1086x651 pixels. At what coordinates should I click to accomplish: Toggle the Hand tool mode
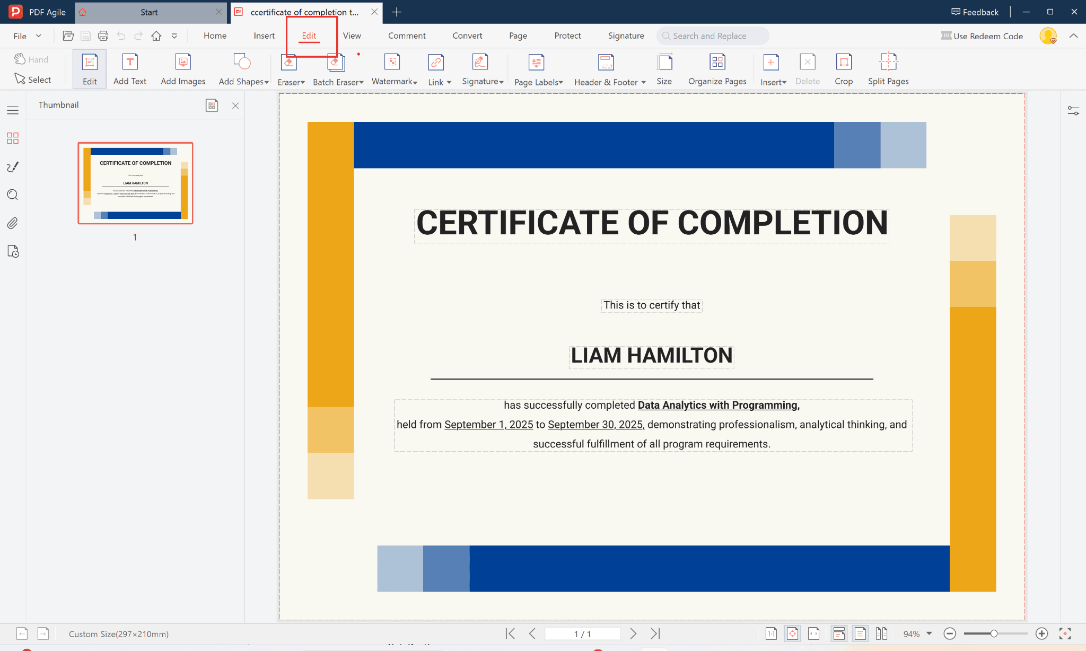coord(31,59)
